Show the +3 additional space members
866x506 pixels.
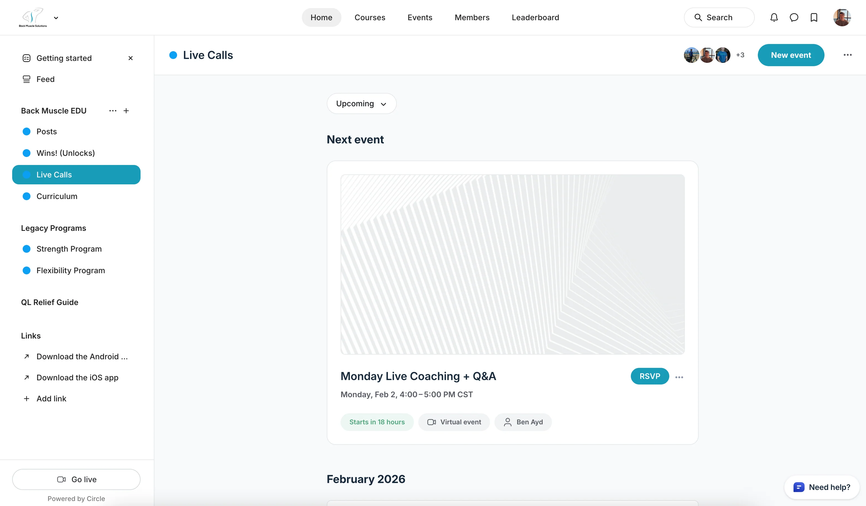pos(740,55)
